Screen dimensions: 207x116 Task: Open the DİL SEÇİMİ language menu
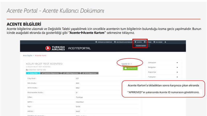point(158,42)
